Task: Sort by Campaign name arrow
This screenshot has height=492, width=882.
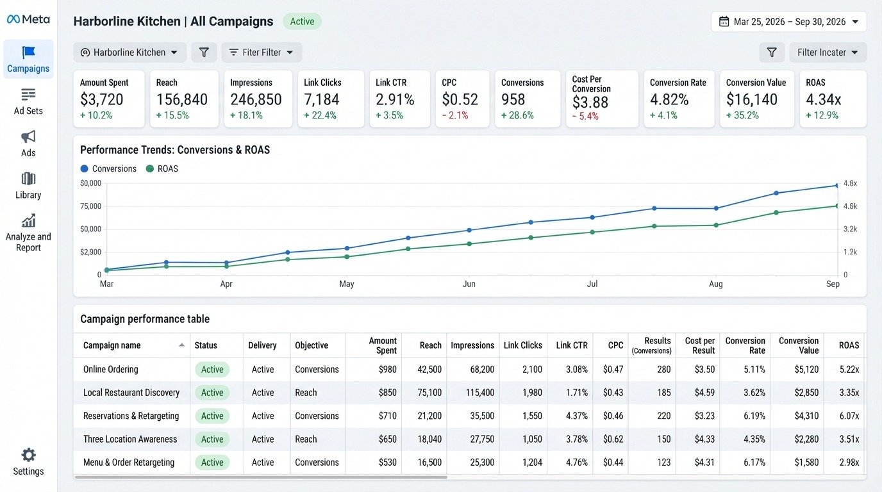Action: click(182, 345)
